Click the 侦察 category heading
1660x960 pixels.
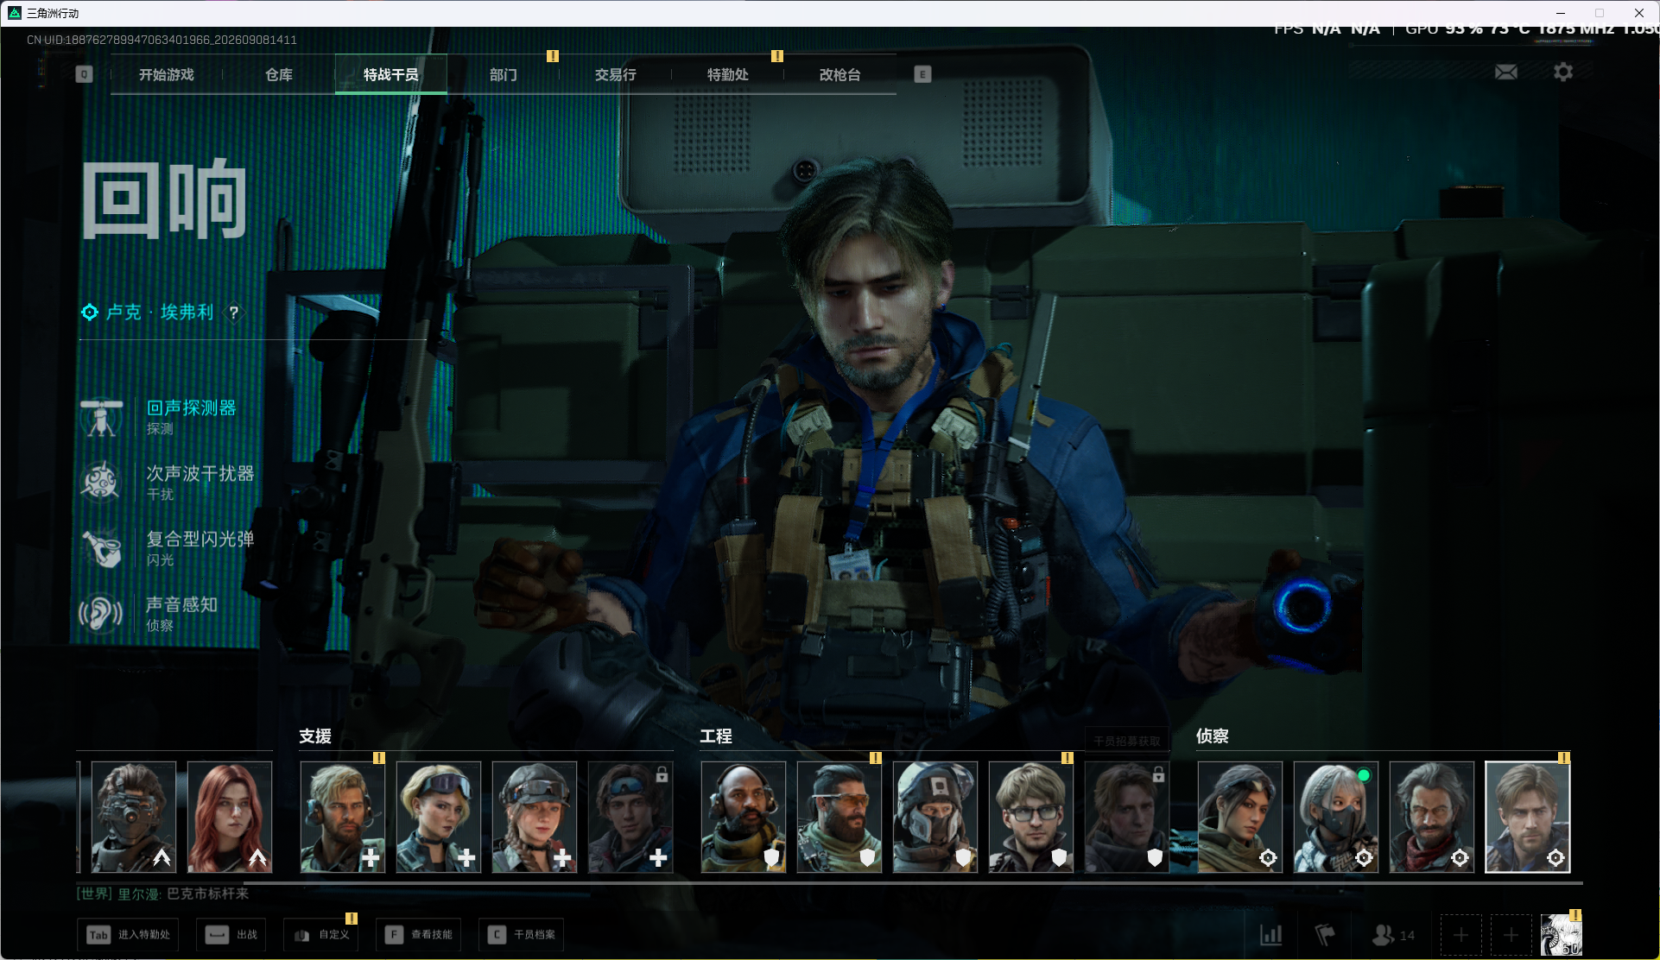[x=1213, y=736]
